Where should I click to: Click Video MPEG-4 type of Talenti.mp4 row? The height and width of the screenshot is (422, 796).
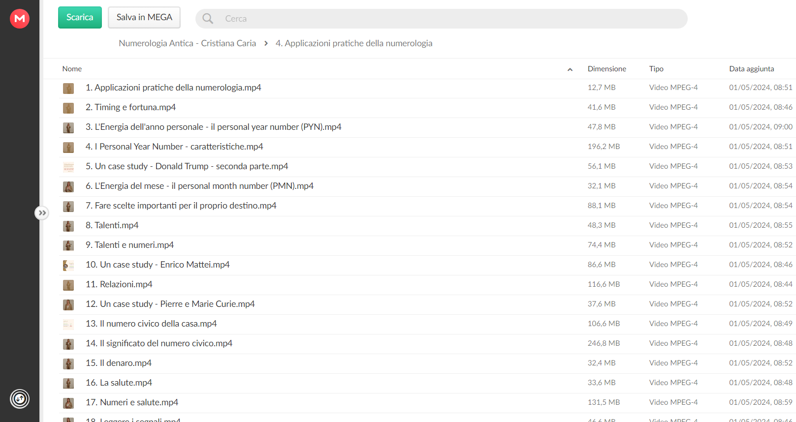point(673,225)
